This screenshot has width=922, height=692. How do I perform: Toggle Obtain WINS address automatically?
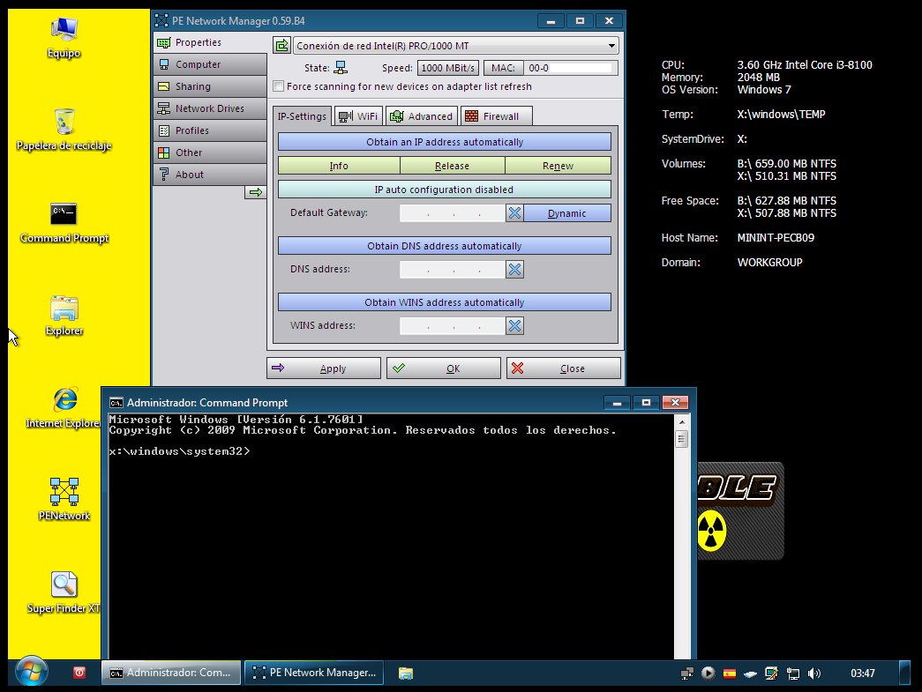445,302
